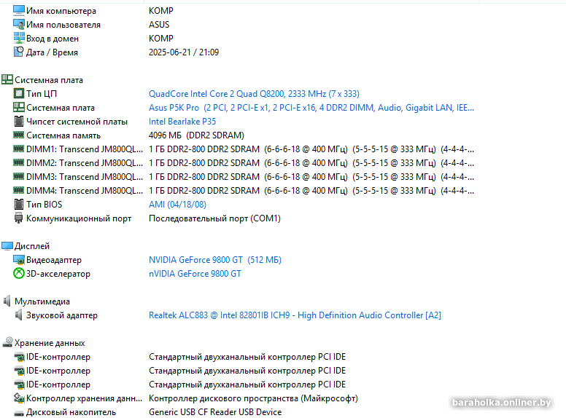Select the Коммуникационный порт field label
This screenshot has width=566, height=418.
79,218
